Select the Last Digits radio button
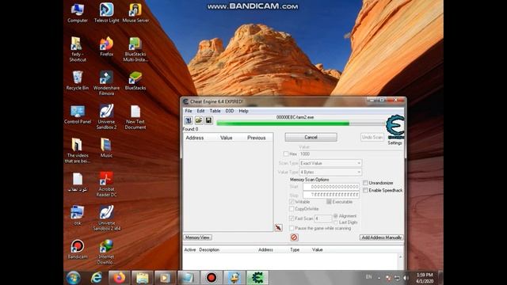 (336, 222)
